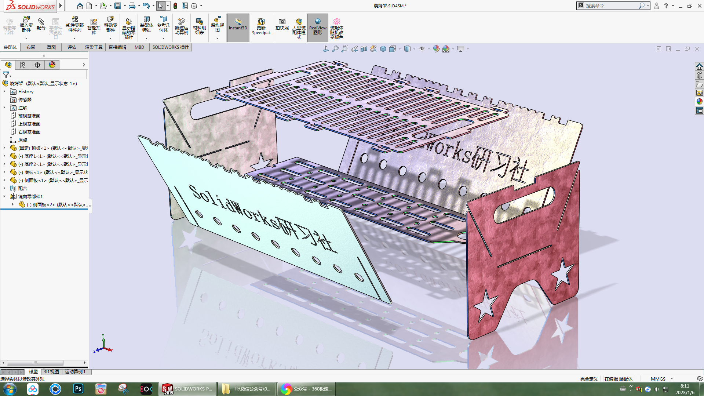This screenshot has height=396, width=704.
Task: Switch to the 直接编辑 tab
Action: coord(117,47)
